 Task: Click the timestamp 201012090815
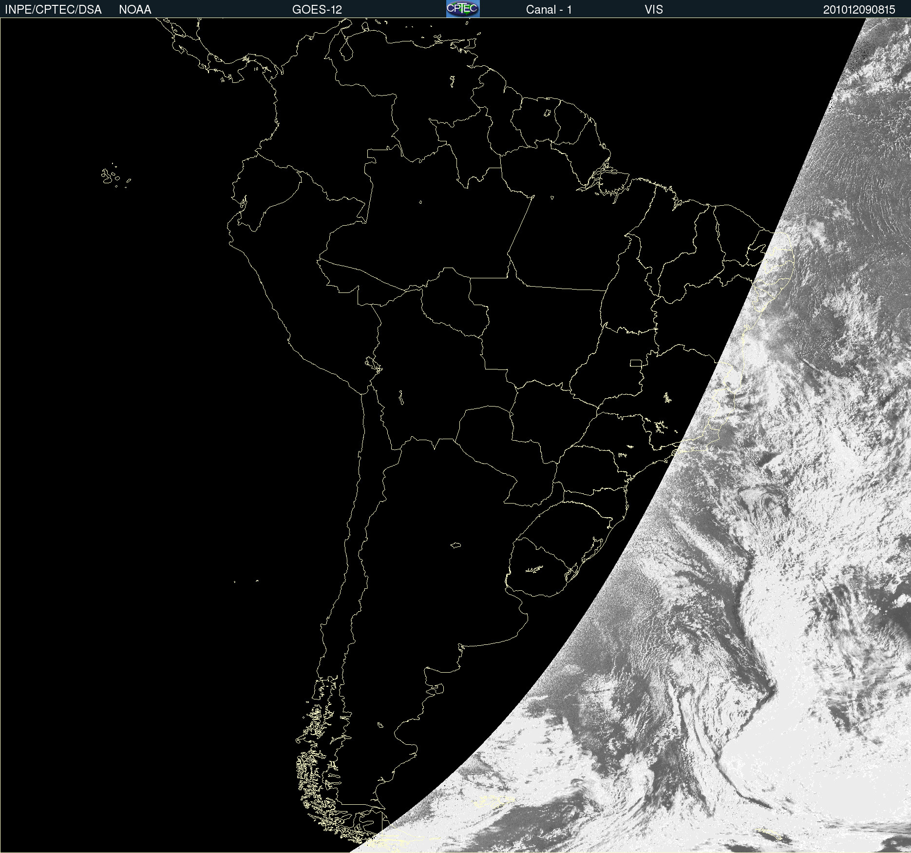coord(859,10)
